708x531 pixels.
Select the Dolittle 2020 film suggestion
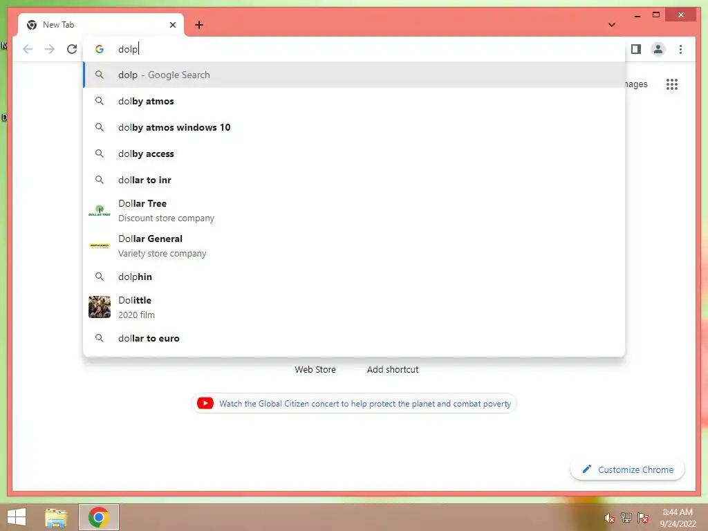355,307
